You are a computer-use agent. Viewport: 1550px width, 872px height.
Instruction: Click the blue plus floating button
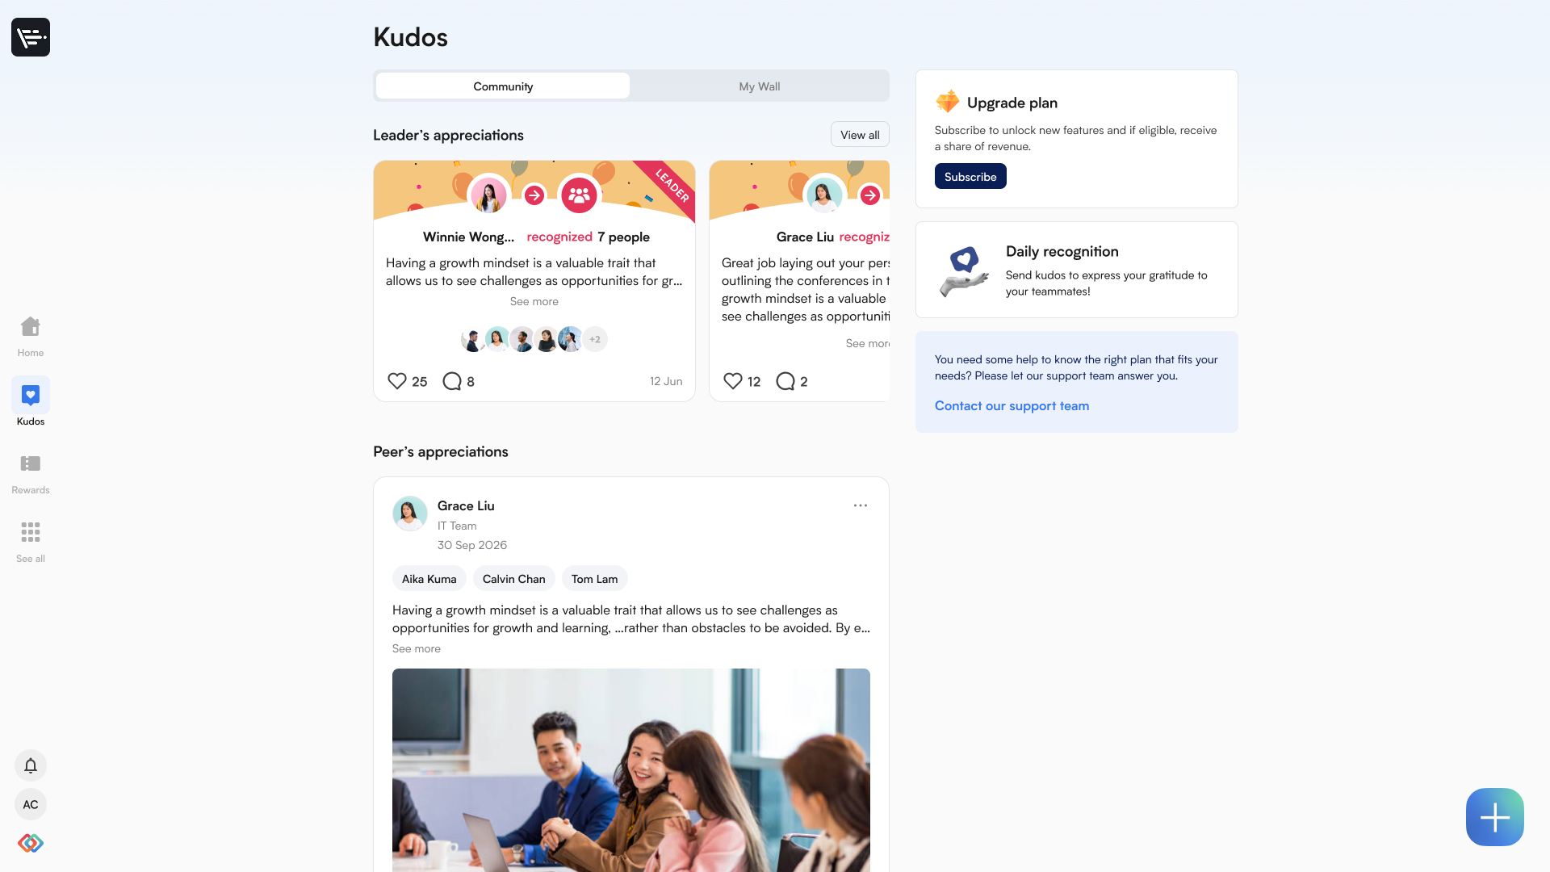[1495, 817]
